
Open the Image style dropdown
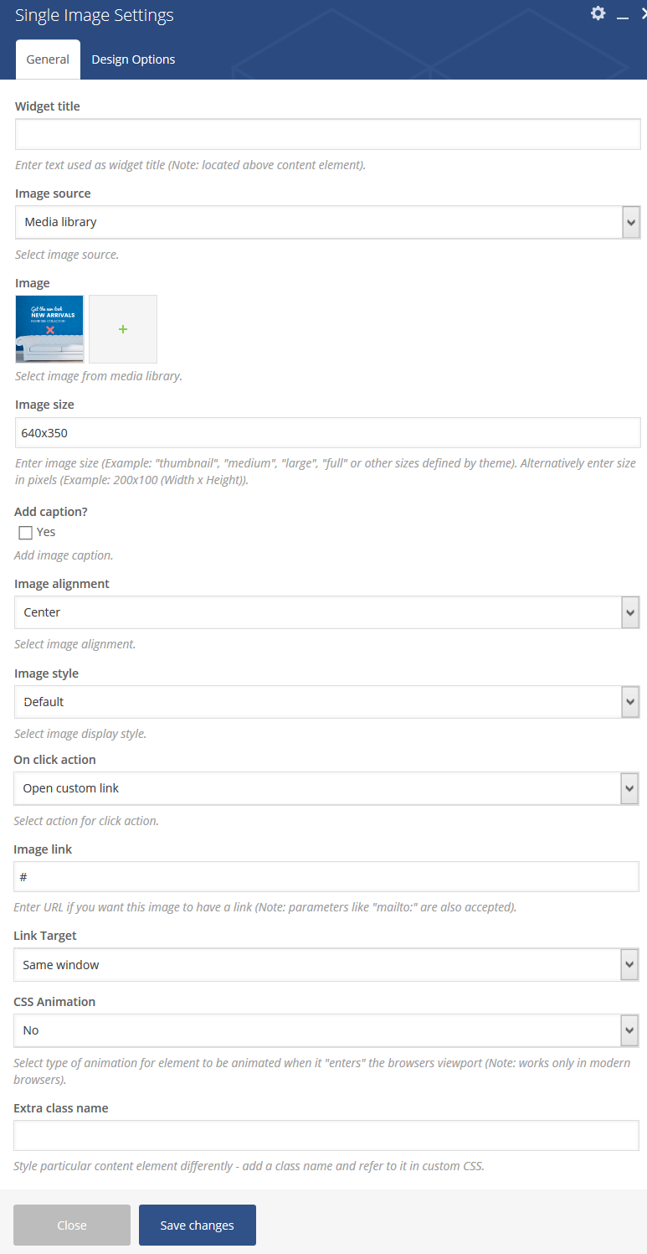[327, 702]
